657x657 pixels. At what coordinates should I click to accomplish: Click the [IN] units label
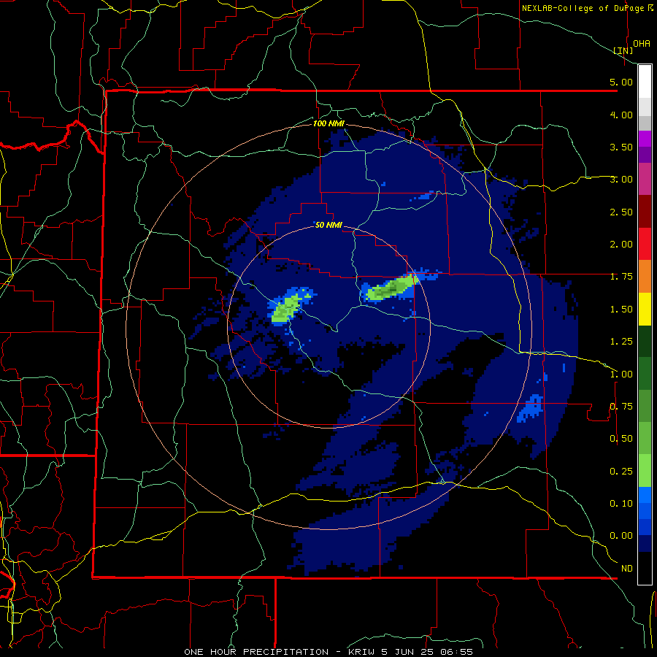click(x=623, y=50)
